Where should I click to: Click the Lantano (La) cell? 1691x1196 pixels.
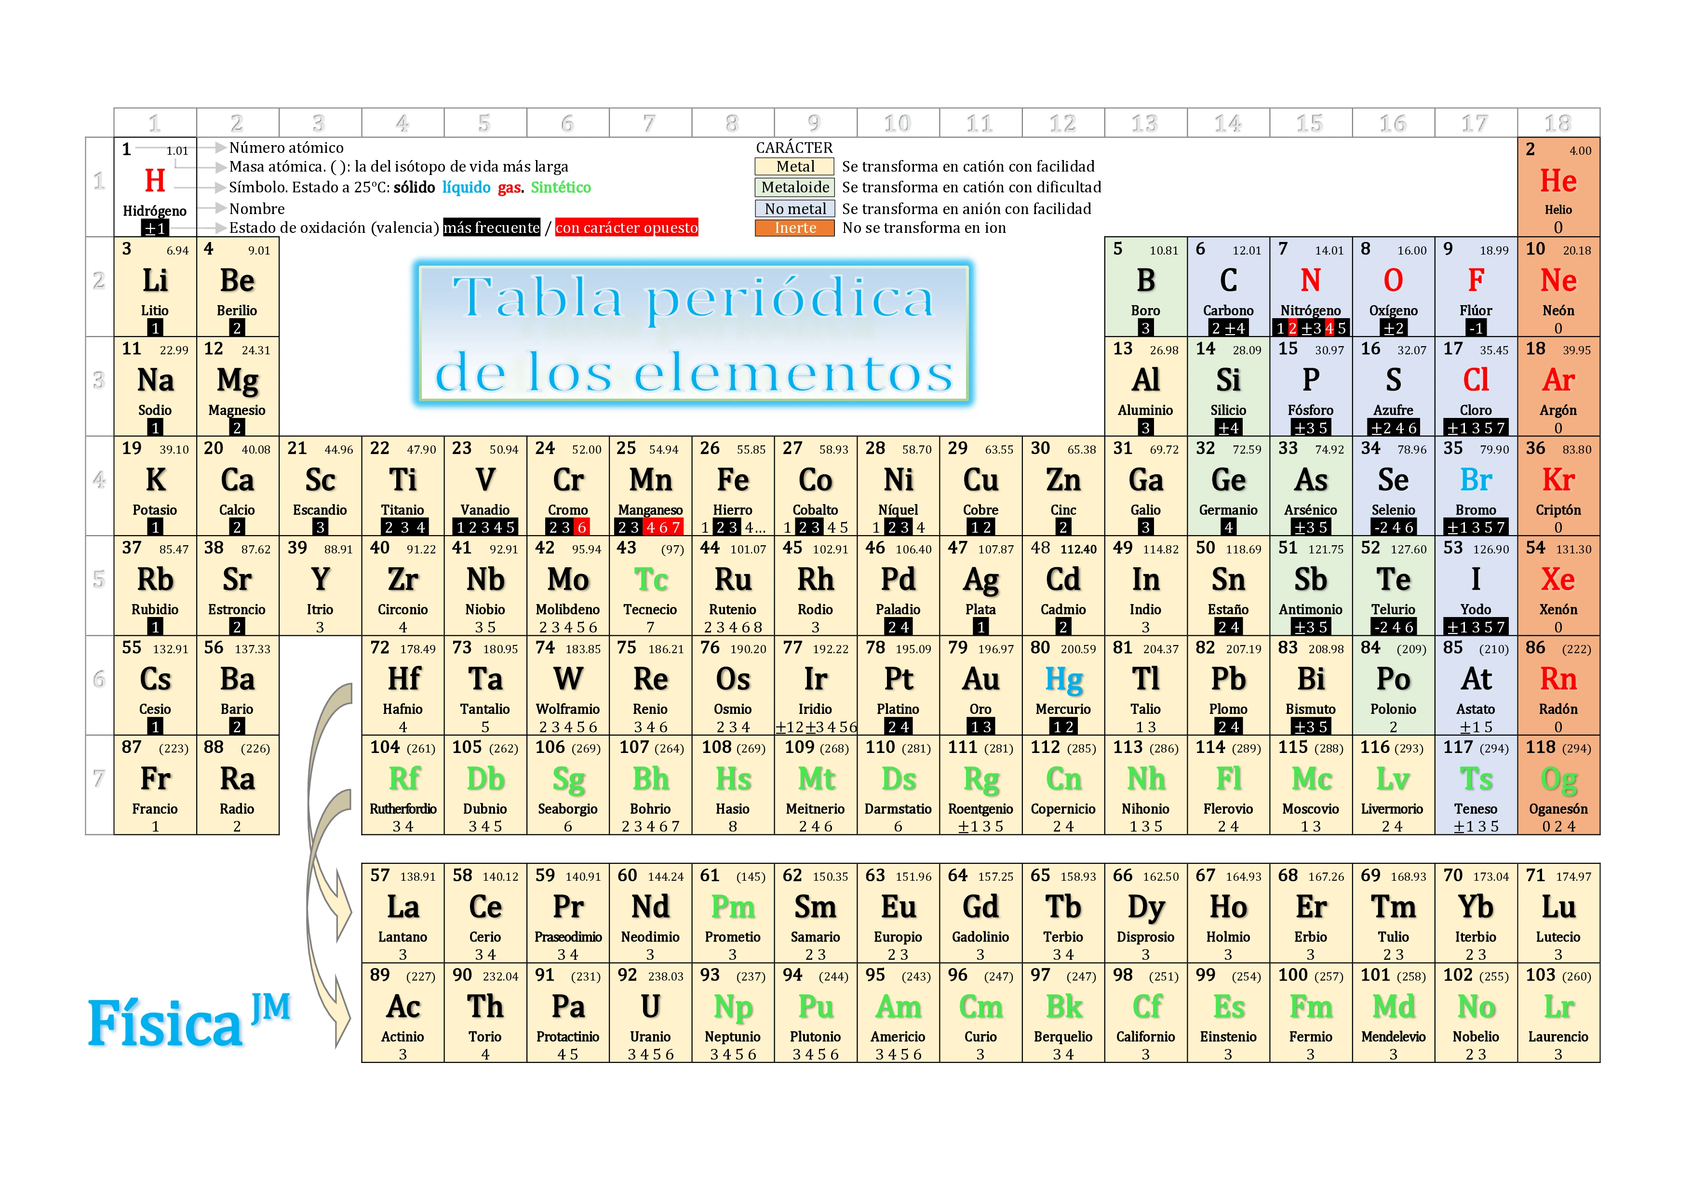point(403,913)
